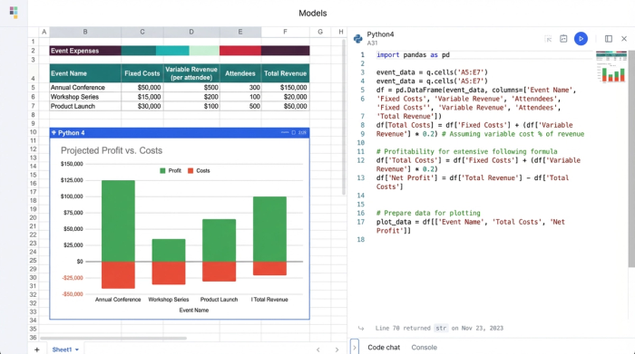635x354 pixels.
Task: Close the Python code editor panel
Action: coord(624,39)
